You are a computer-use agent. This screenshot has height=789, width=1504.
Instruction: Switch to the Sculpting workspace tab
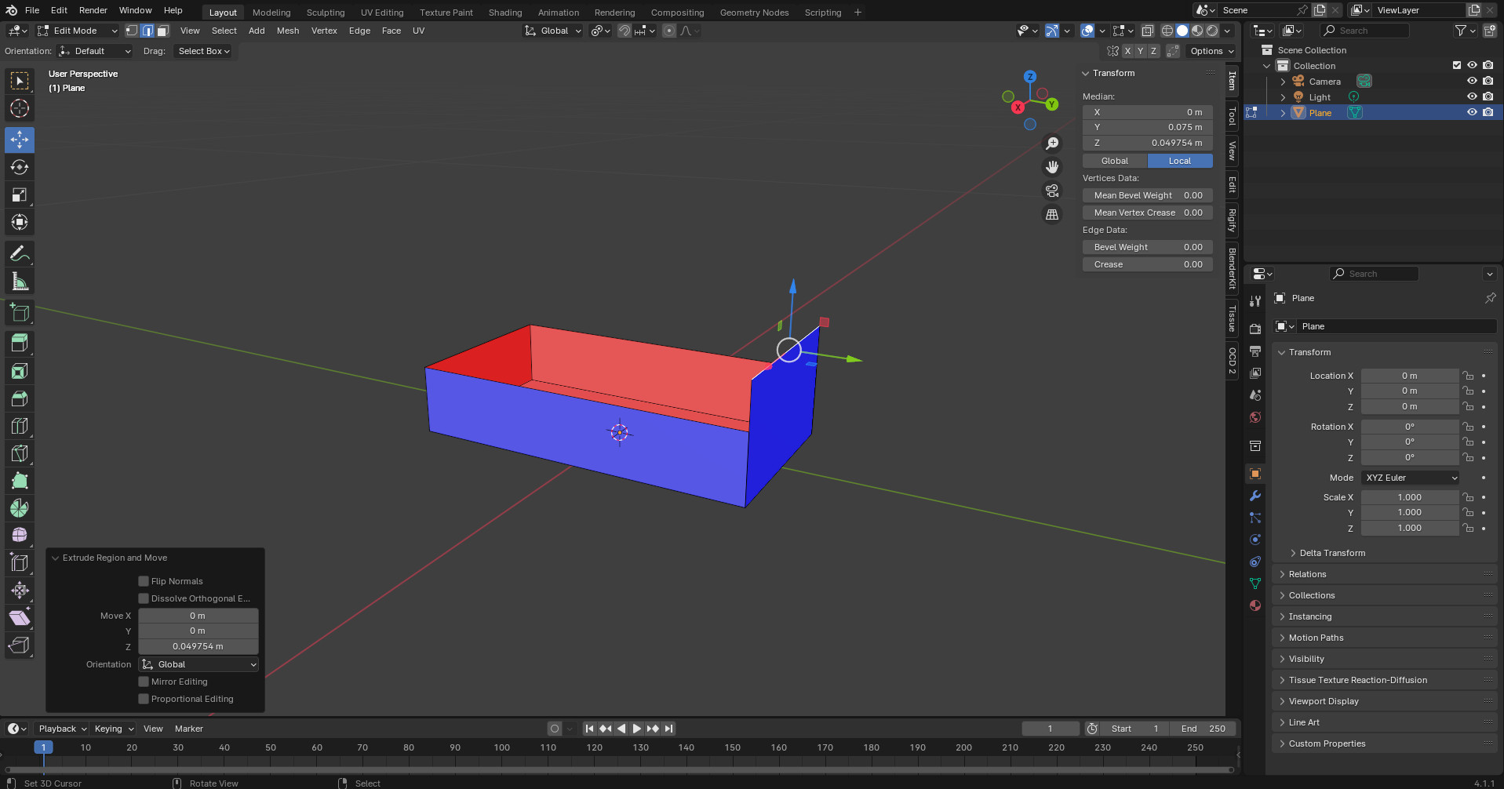click(x=325, y=13)
